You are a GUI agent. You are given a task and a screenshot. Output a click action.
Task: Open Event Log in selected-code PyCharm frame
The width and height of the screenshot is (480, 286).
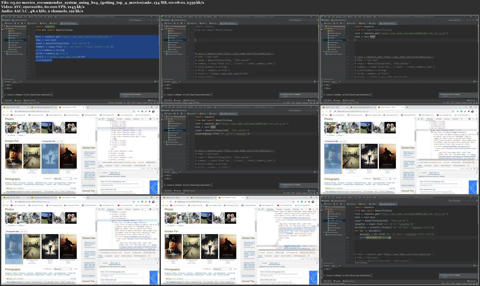tap(153, 100)
